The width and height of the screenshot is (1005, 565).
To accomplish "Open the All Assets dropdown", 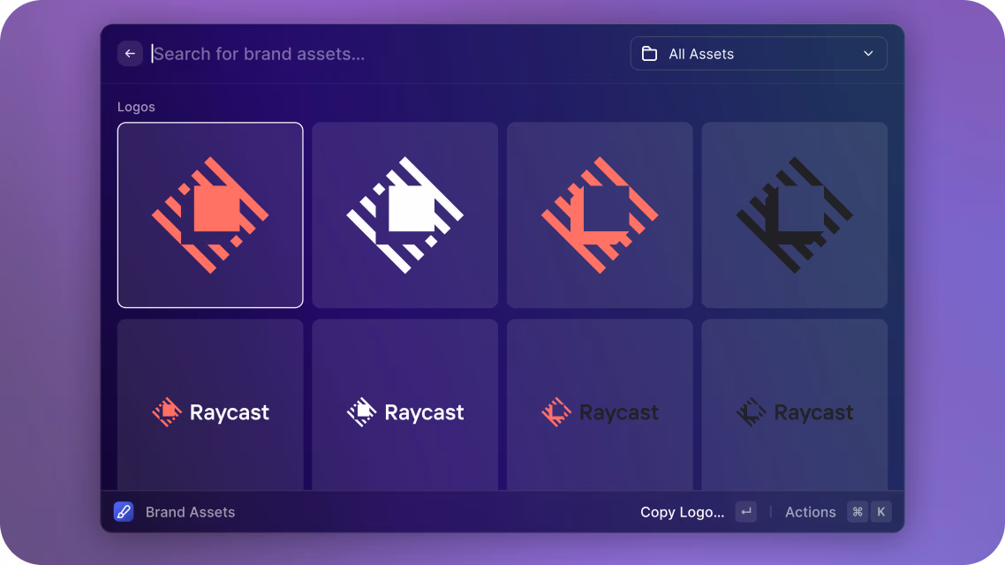I will tap(759, 54).
